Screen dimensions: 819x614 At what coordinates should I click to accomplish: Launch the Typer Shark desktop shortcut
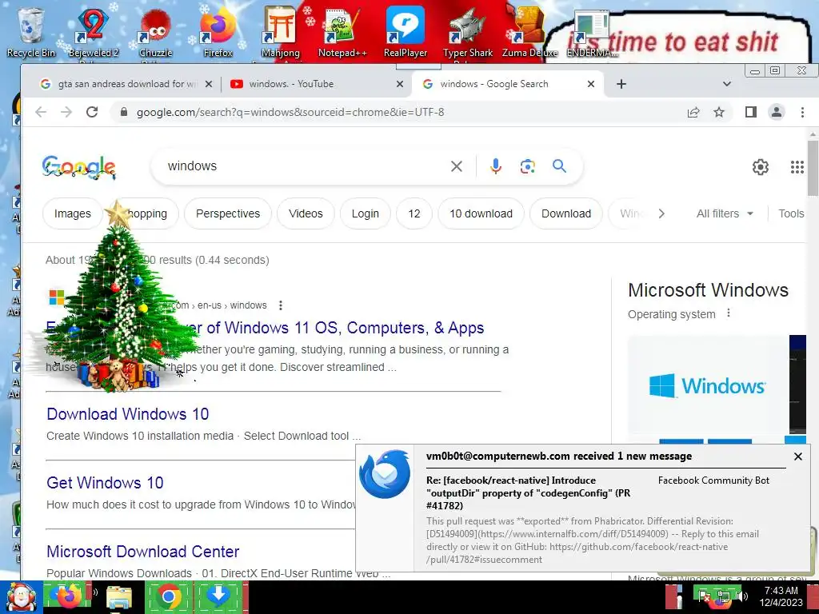(468, 32)
